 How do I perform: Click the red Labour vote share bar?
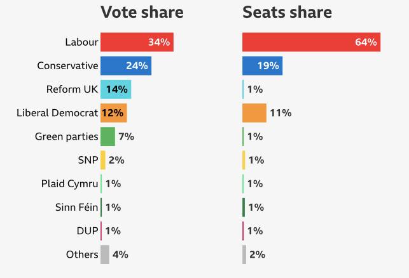(137, 43)
